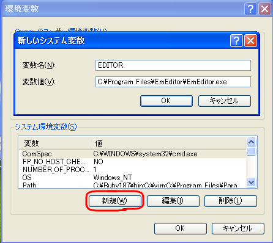Viewport: 273px width, 243px height.
Task: Click the scrollbar thumb in system variables list
Action: tap(251, 151)
